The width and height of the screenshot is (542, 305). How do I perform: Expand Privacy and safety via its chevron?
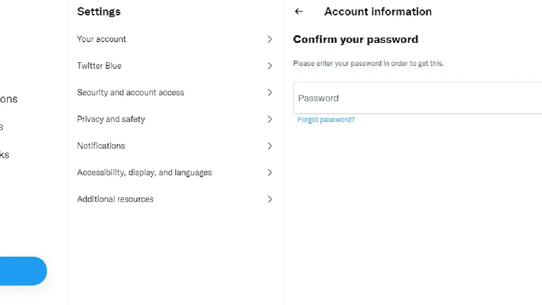point(270,119)
